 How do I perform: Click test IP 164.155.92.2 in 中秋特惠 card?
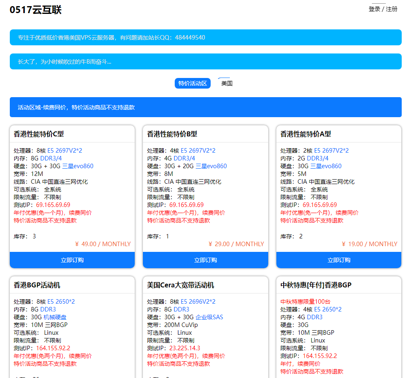pyautogui.click(x=320, y=356)
